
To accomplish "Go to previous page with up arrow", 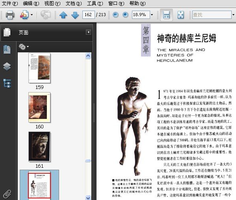I will [x=63, y=15].
